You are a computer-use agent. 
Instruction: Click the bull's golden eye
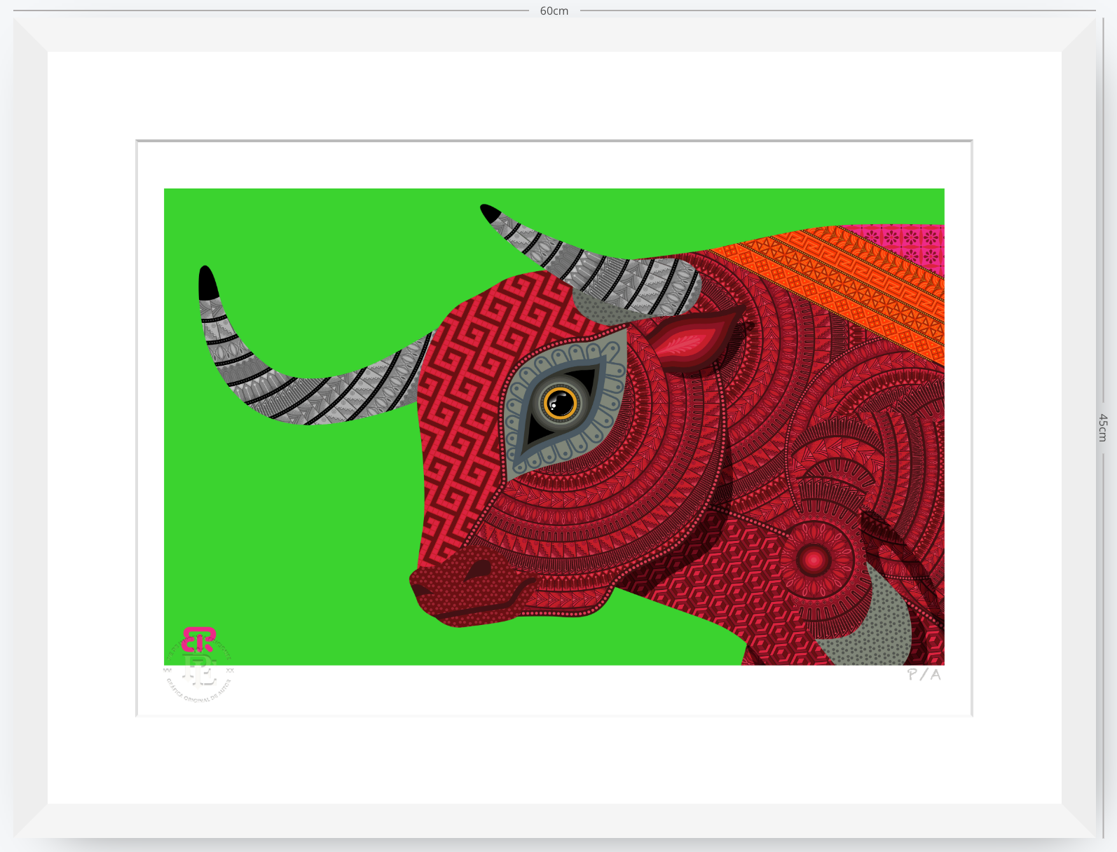click(x=560, y=403)
